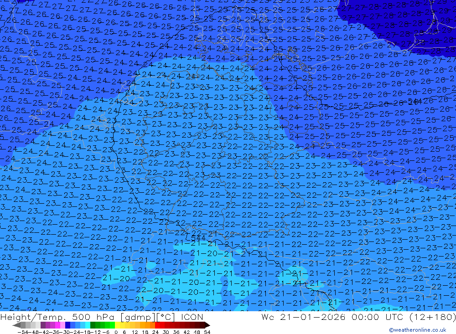The width and height of the screenshot is (456, 334).
Task: Pick the bright yellow swatch in the legend
Action: click(118, 325)
